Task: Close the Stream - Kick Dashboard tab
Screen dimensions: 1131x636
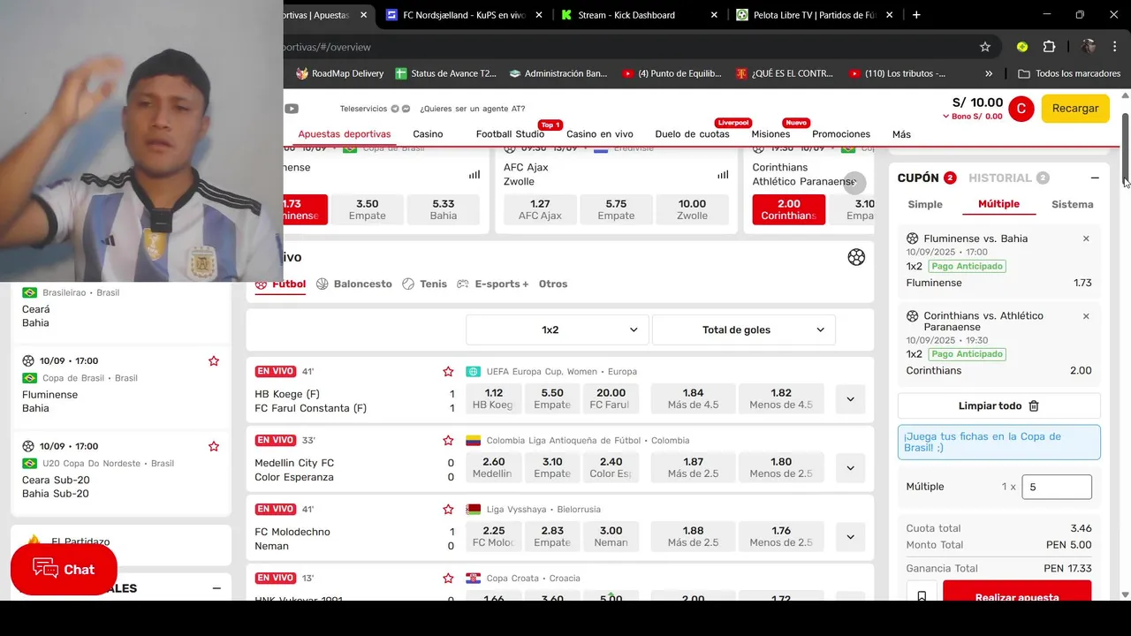Action: (713, 15)
